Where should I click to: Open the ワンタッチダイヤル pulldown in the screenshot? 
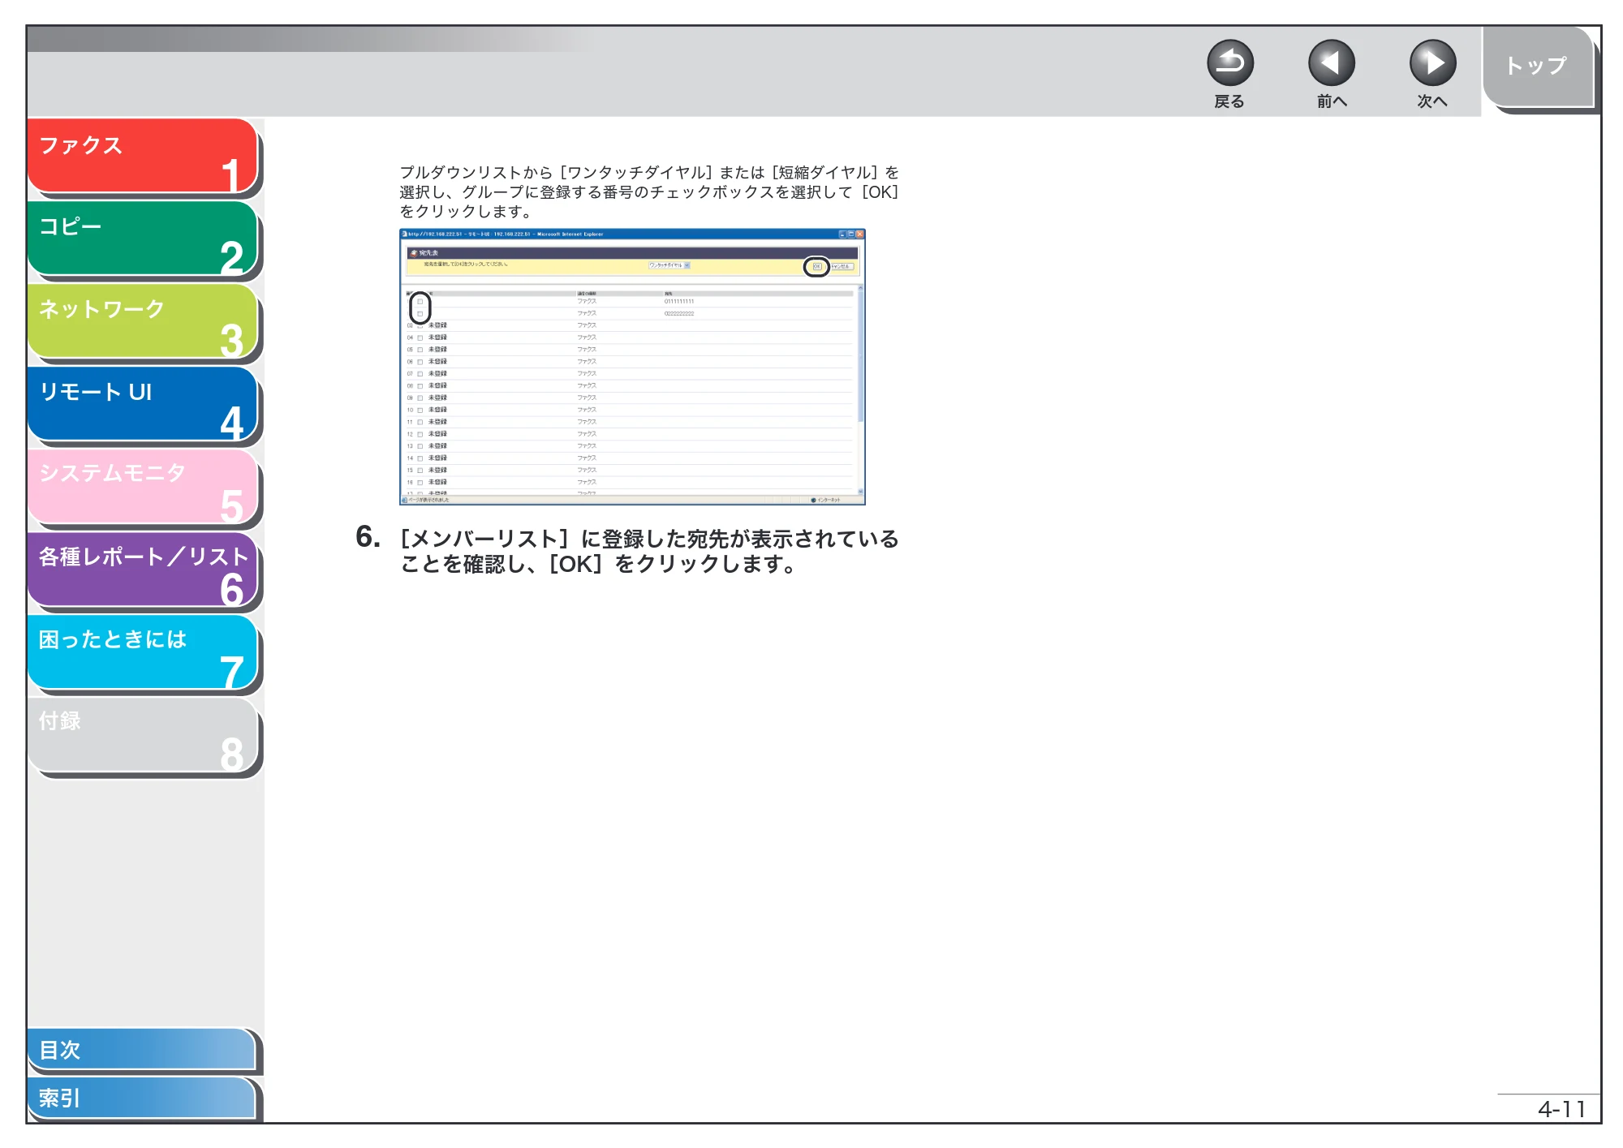click(669, 265)
